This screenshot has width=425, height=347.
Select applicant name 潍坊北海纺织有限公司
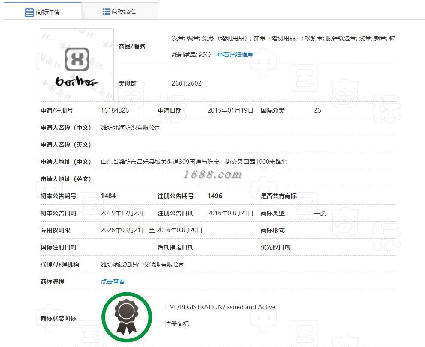point(131,128)
